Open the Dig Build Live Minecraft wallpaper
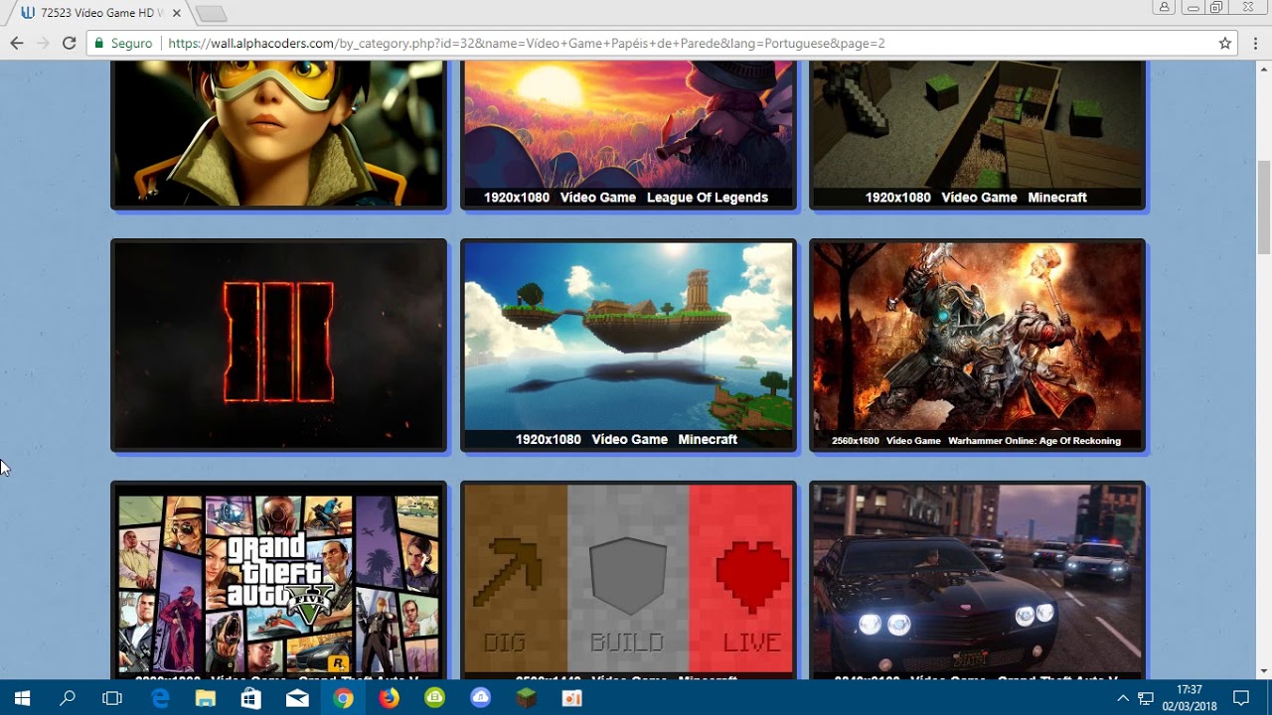This screenshot has height=715, width=1272. tap(628, 581)
